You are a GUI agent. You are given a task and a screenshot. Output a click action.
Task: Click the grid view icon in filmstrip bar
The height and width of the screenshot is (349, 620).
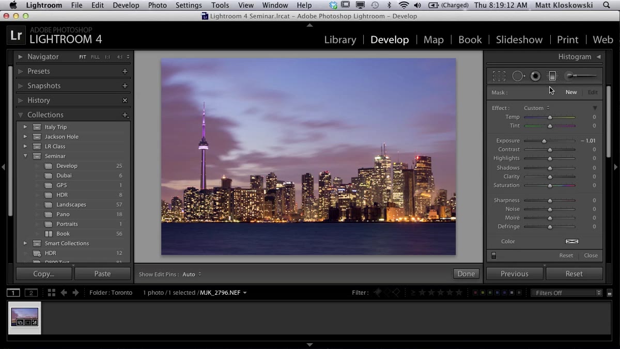tap(52, 293)
